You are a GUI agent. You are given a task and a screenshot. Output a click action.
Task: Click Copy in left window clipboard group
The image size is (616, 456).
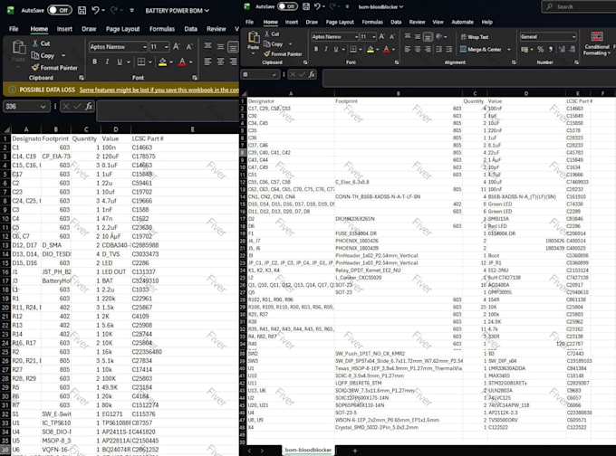43,56
